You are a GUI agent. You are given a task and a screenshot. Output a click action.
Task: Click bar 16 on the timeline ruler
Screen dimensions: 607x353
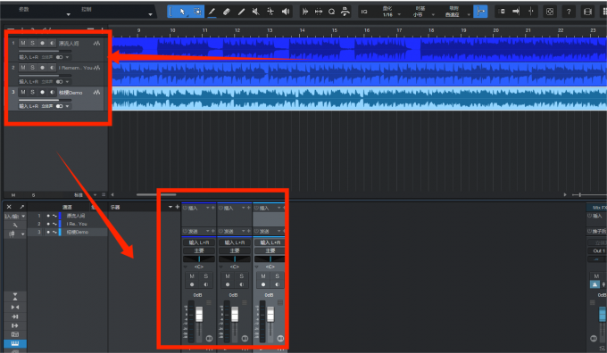[x=367, y=30]
